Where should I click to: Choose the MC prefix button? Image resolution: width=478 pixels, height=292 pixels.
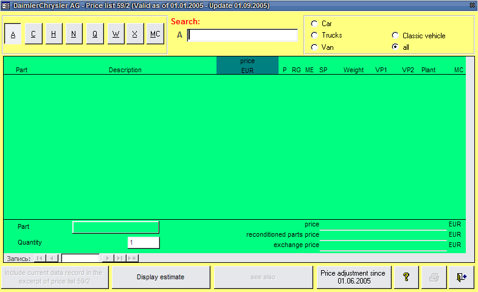tap(155, 34)
